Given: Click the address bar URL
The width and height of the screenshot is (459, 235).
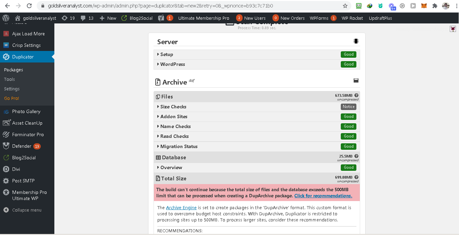Looking at the screenshot, I should 160,6.
